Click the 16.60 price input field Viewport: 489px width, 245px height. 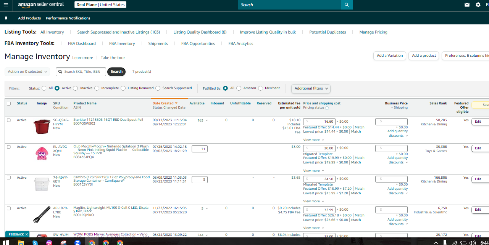coord(319,122)
